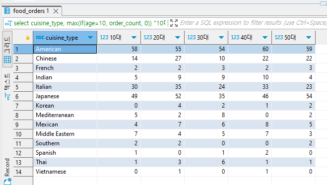This screenshot has height=185, width=327.
Task: Close the food_orders 1 tab
Action: [56, 11]
